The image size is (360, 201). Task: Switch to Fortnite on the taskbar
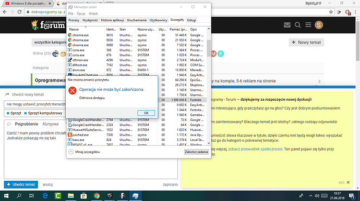click(x=123, y=196)
